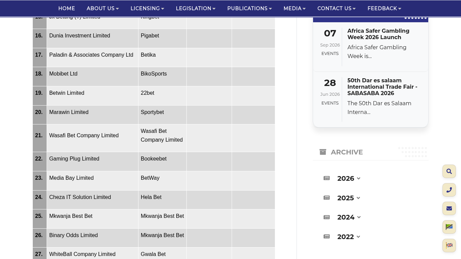461x259 pixels.
Task: Switch language via UK flag icon
Action: click(449, 246)
